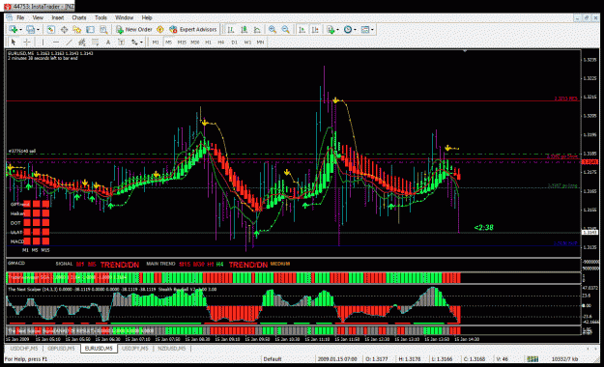Show the Market Watch window
Image resolution: width=604 pixels, height=367 pixels.
(51, 29)
